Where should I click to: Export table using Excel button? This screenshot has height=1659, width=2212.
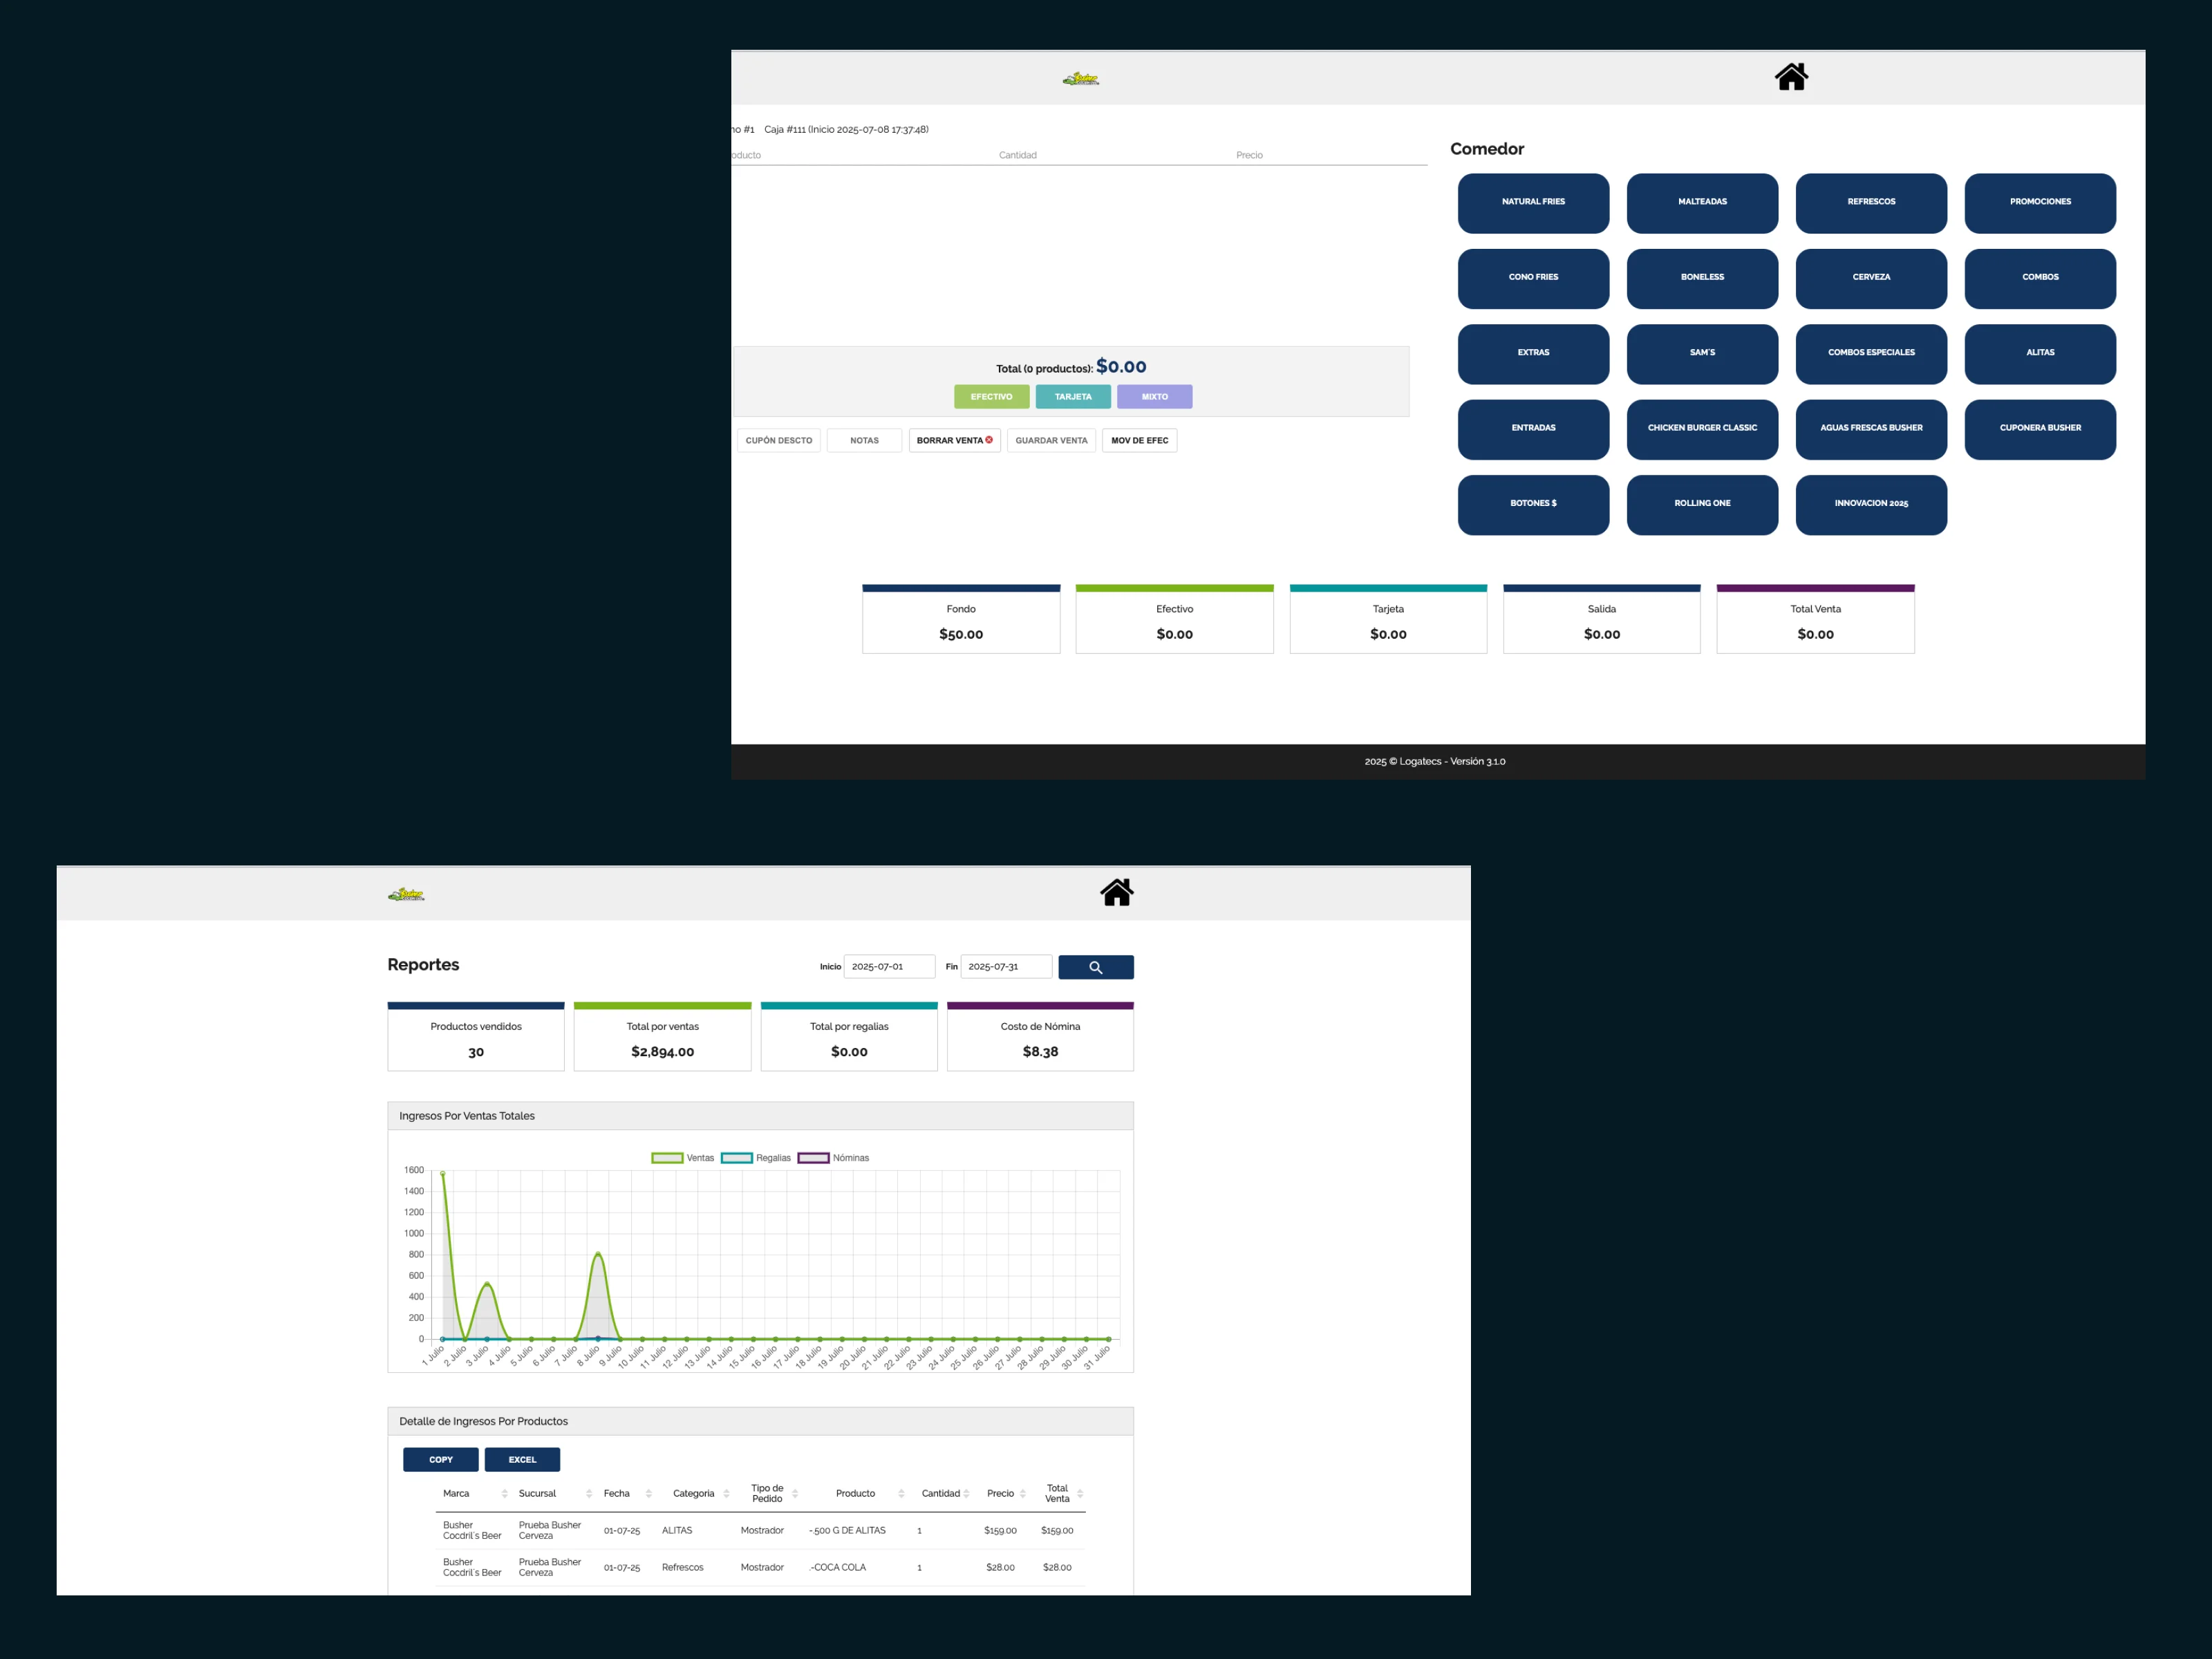pos(522,1459)
